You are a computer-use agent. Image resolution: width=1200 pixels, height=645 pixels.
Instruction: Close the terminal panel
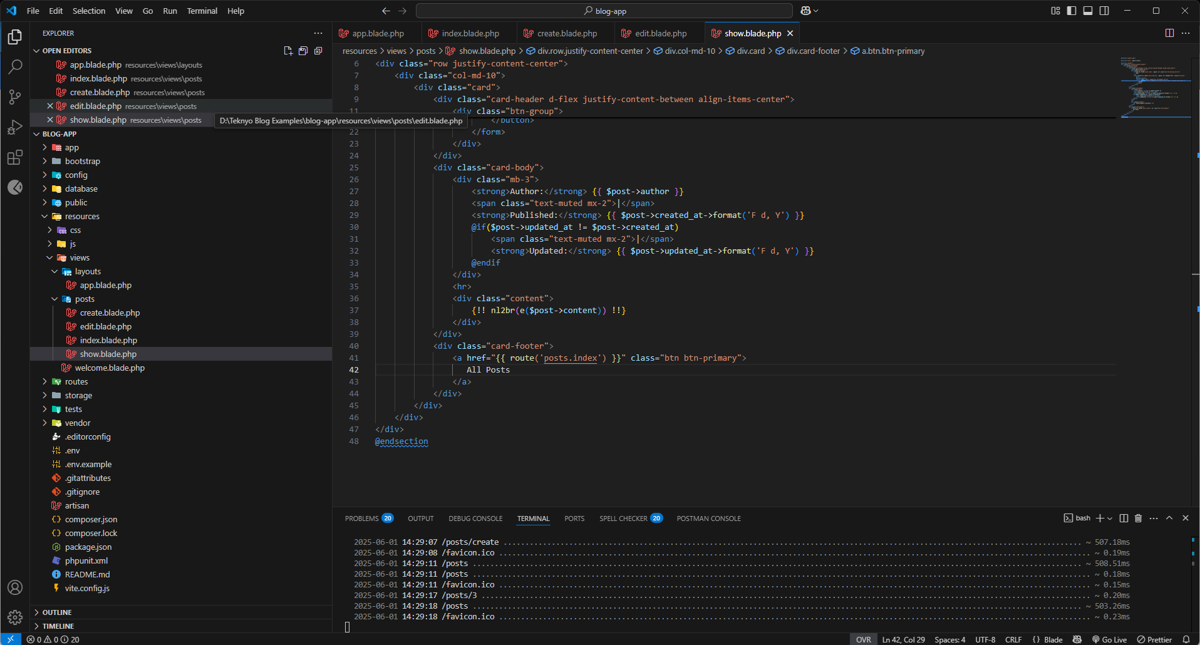point(1185,518)
